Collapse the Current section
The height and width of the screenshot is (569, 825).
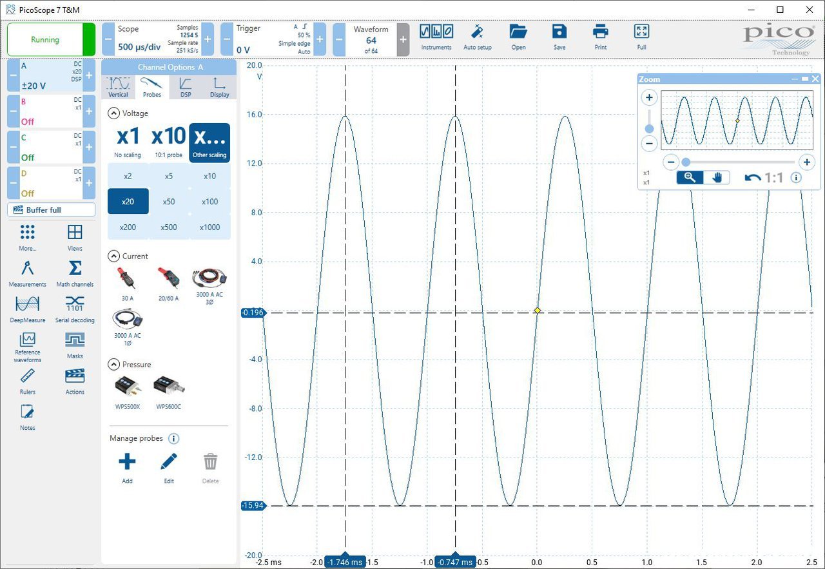pos(113,256)
